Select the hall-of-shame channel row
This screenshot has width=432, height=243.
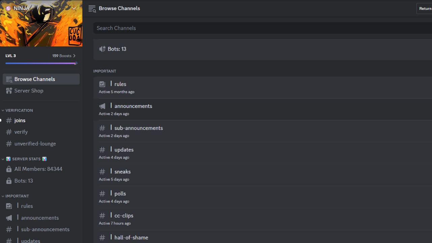tap(131, 237)
